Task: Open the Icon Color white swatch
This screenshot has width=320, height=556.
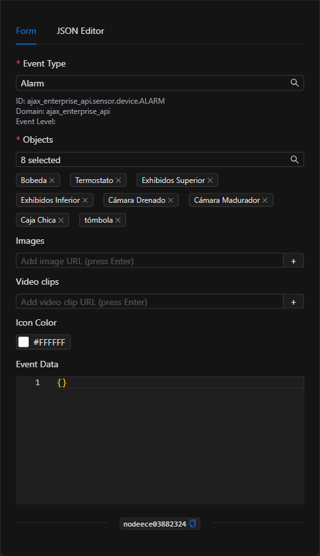Action: pyautogui.click(x=24, y=342)
